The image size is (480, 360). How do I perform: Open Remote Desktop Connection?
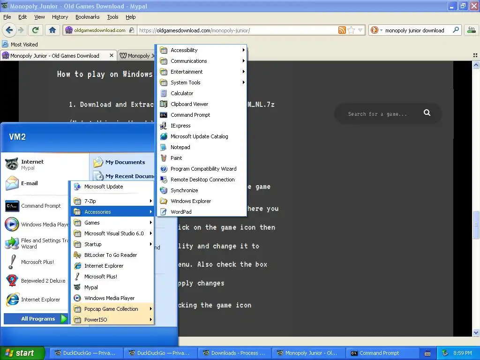coord(202,180)
